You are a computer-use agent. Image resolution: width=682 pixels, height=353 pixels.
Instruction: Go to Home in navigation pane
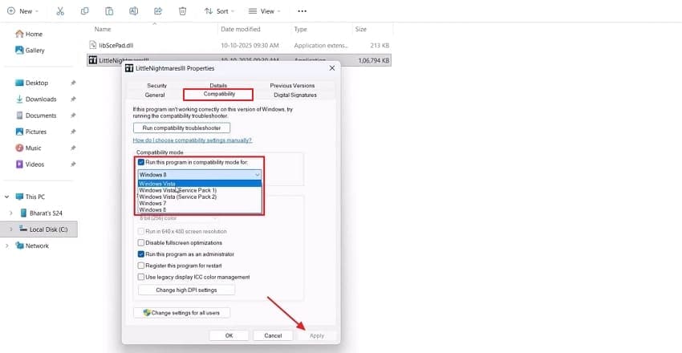click(29, 34)
